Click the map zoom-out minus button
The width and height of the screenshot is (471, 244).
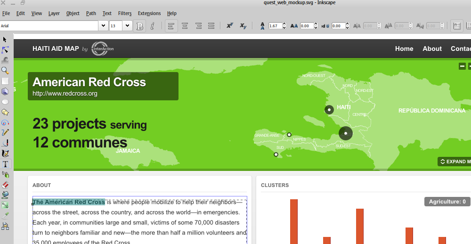[x=463, y=66]
